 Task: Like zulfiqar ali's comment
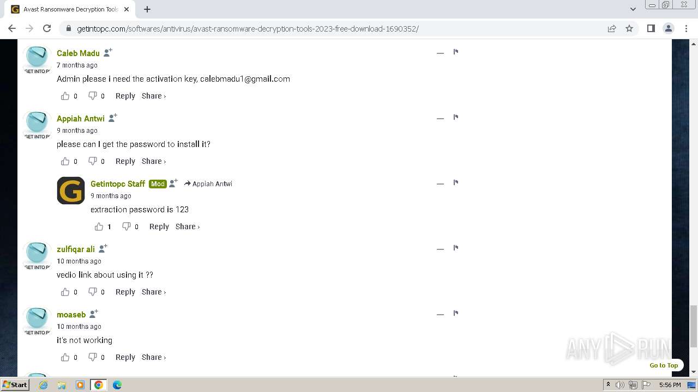pos(65,292)
